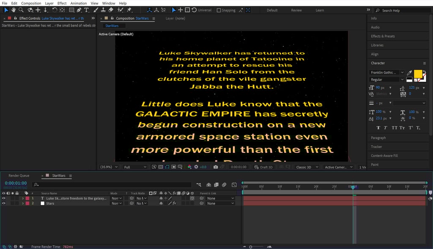Toggle the Effect Controls panel lock
The width and height of the screenshot is (433, 249).
point(16,18)
